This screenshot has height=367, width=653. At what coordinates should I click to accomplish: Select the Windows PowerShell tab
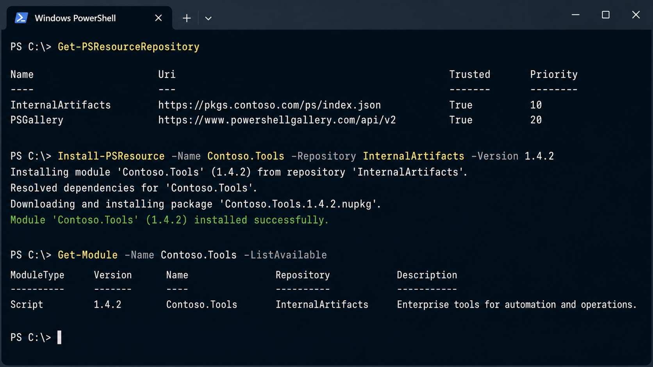[89, 18]
